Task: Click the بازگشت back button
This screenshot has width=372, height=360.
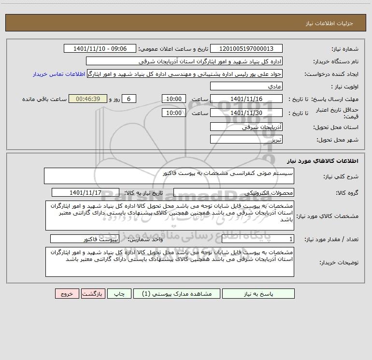Action: tap(93, 293)
